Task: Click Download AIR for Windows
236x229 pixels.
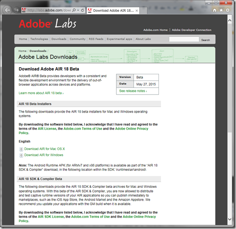Action: (x=44, y=155)
